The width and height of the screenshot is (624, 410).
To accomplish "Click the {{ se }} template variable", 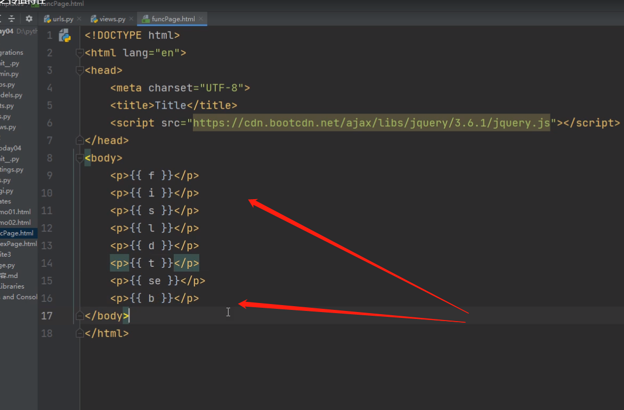I will [155, 281].
